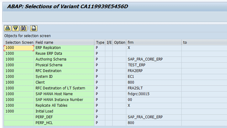This screenshot has height=128, width=227.
Task: Select the SAP HANA Host Name row
Action: [115, 94]
